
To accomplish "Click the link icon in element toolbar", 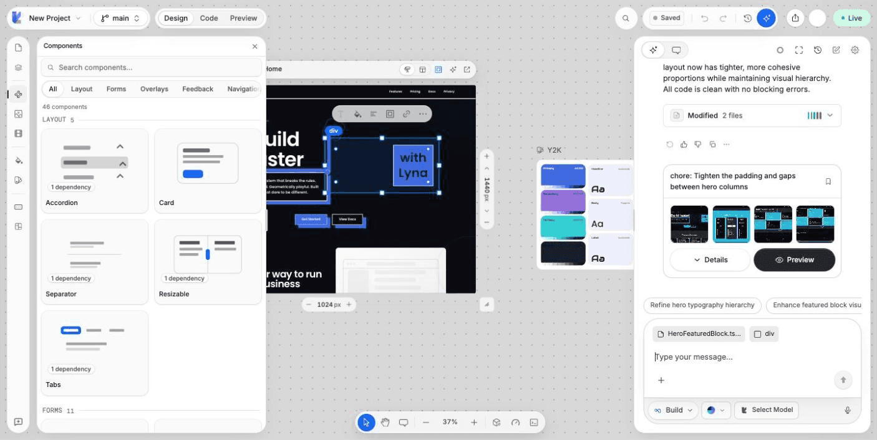I will pyautogui.click(x=406, y=114).
